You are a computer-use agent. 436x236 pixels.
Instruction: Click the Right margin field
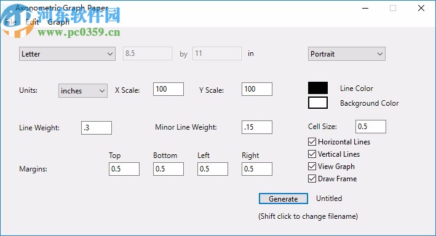tap(256, 169)
